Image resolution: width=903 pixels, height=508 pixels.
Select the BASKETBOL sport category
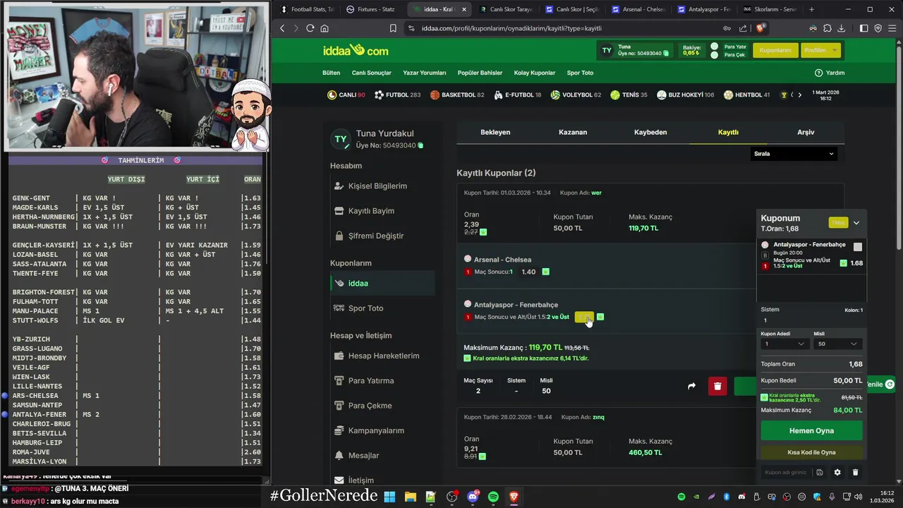tap(457, 95)
